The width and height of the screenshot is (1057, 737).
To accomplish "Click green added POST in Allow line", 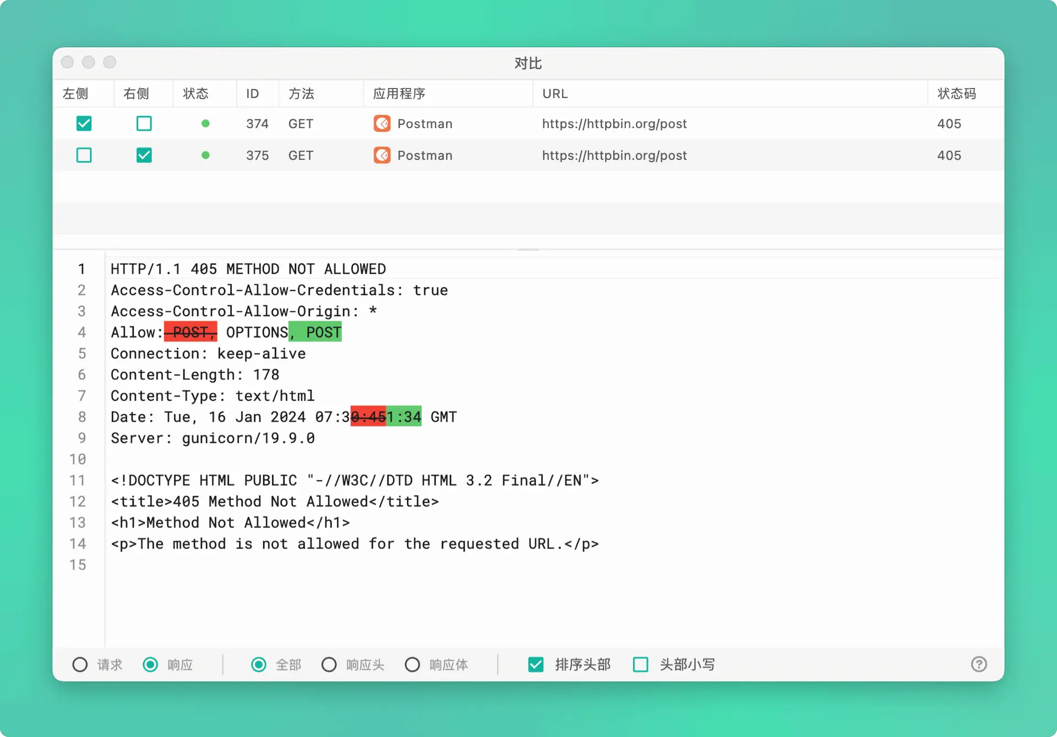I will (315, 332).
